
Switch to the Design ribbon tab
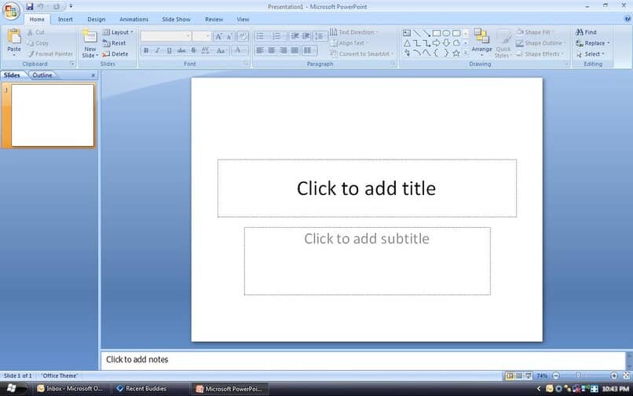[x=97, y=20]
